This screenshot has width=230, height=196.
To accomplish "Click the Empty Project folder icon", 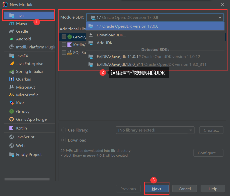I will pyautogui.click(x=12, y=154).
